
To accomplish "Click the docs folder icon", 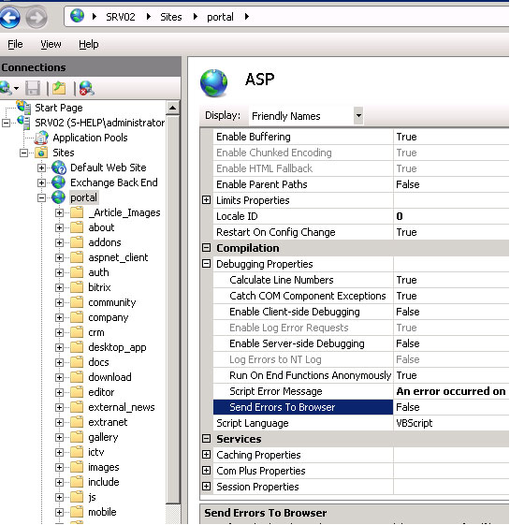I will coord(77,362).
